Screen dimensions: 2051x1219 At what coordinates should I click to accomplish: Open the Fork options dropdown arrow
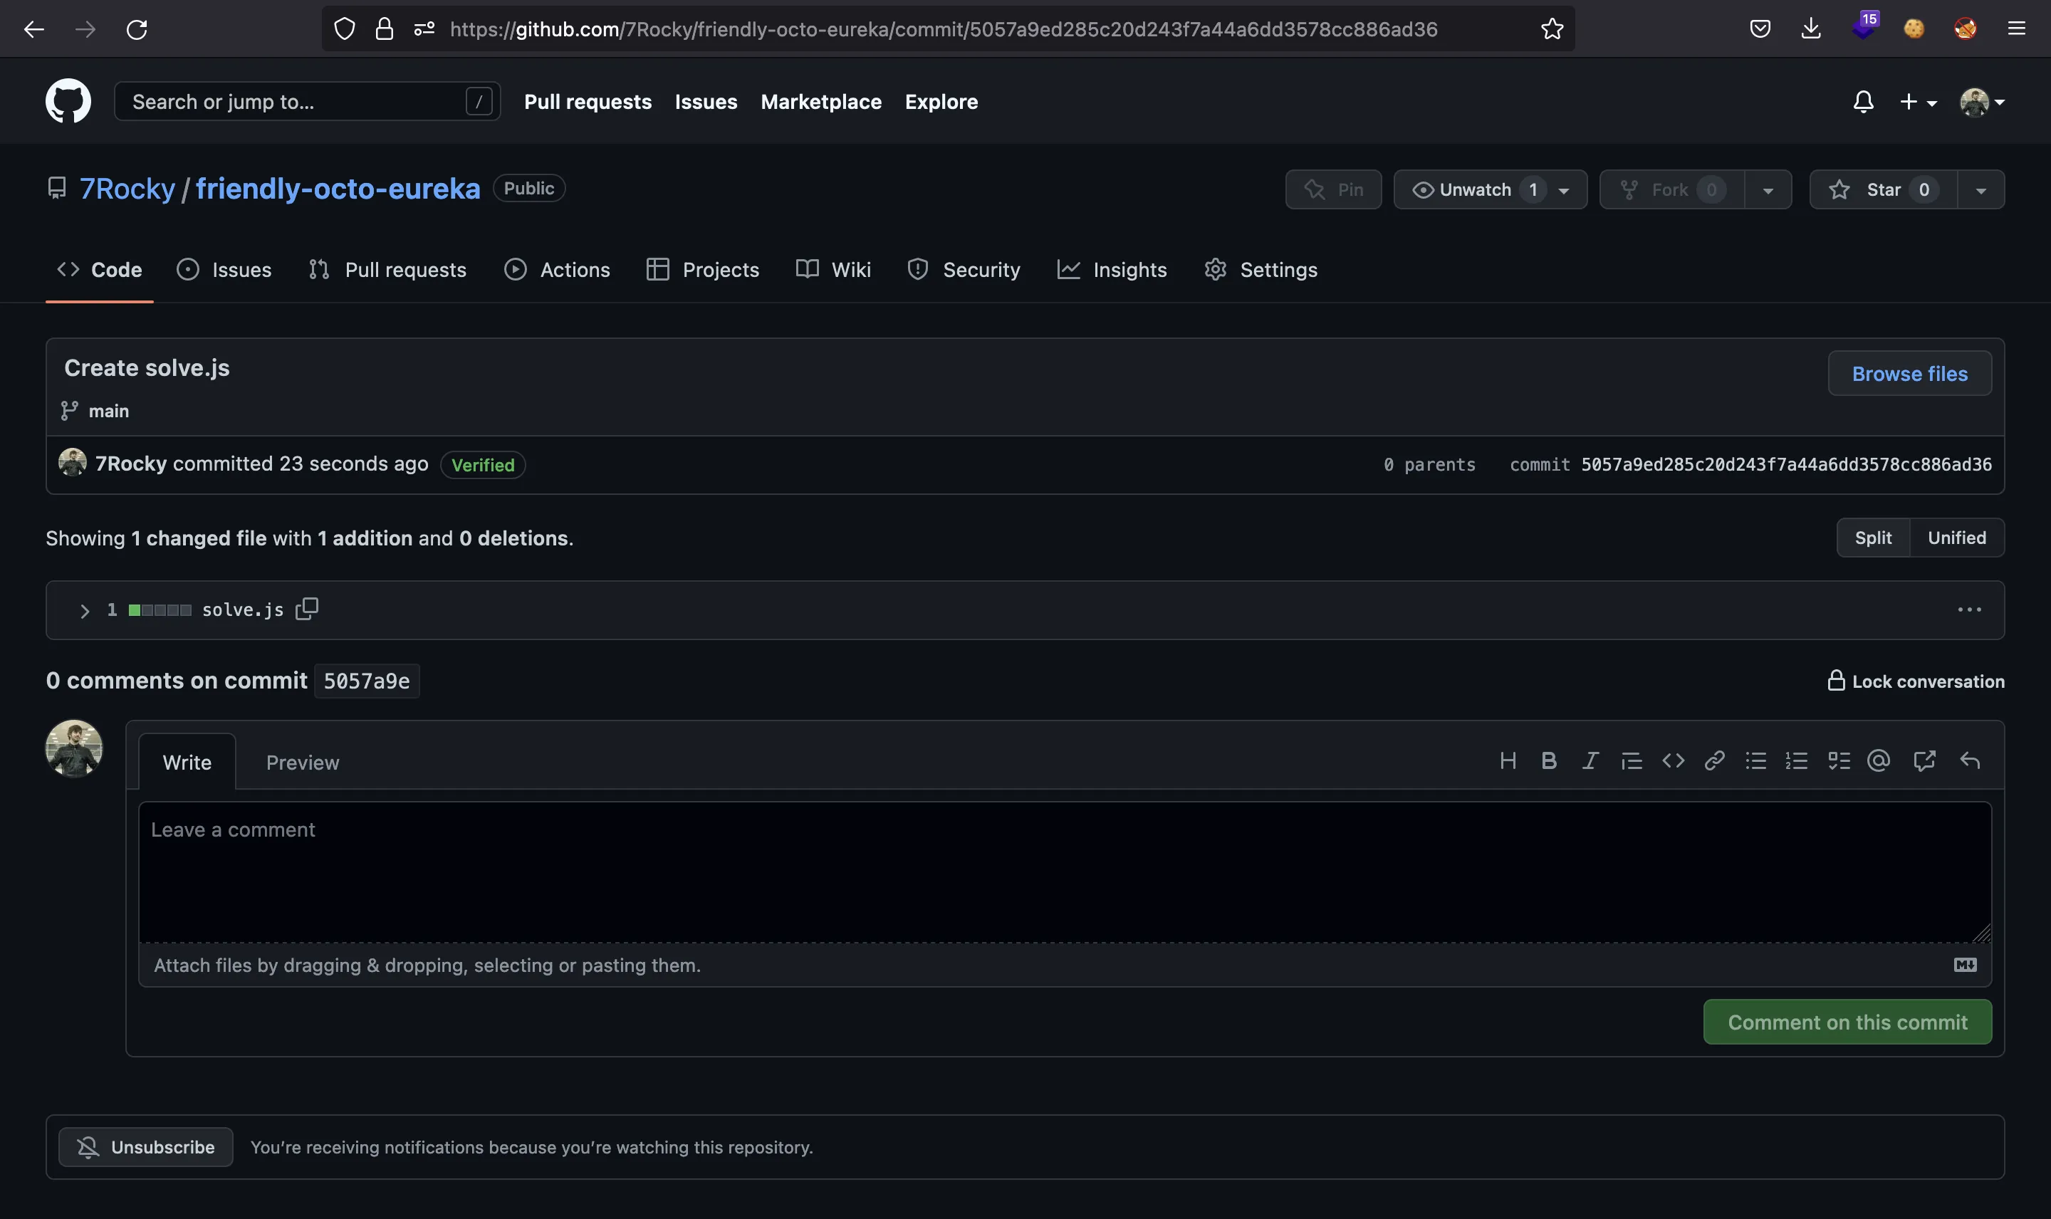coord(1768,189)
